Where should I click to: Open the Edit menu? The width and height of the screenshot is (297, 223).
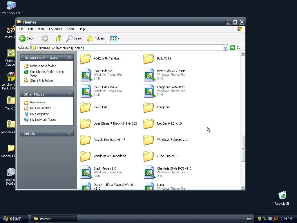pos(31,29)
